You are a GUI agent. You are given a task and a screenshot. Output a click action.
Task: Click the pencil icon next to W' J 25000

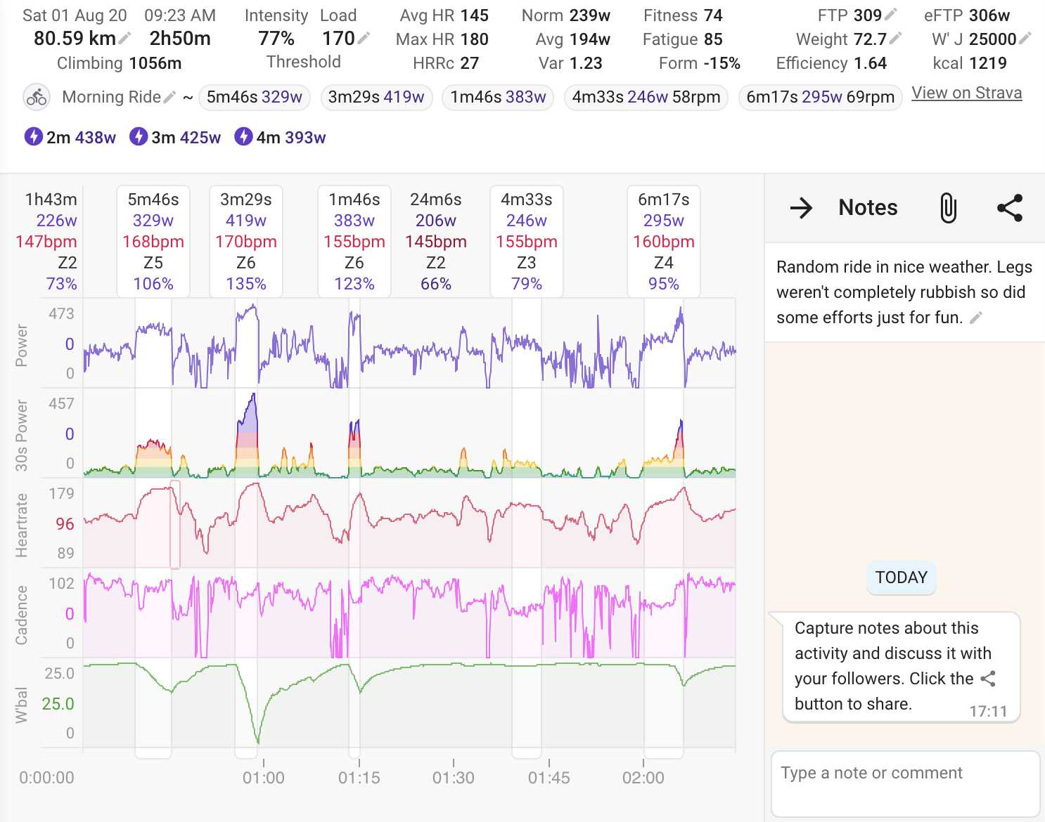click(1025, 39)
